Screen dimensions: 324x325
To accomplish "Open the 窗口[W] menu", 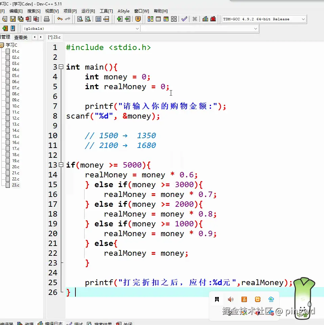I will 142,11.
